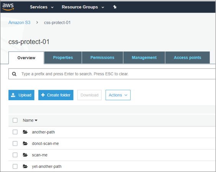Screen dimensions: 216x172
Task: Click the yet-another-path folder icon
Action: (25, 166)
